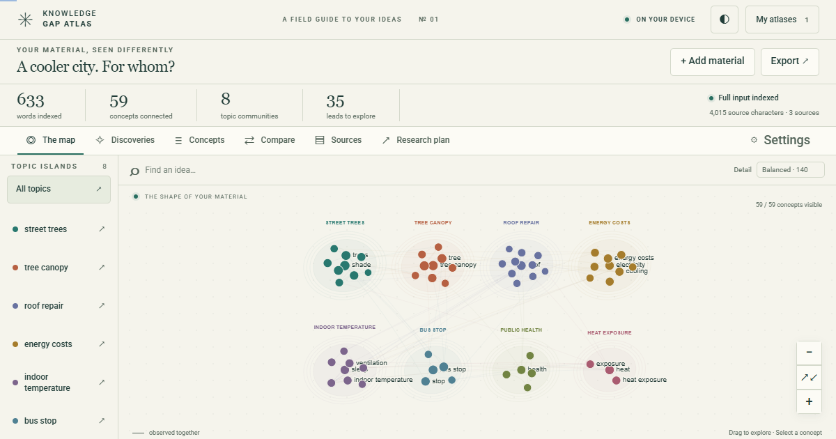Click the green street trees color dot
836x439 pixels.
point(16,229)
